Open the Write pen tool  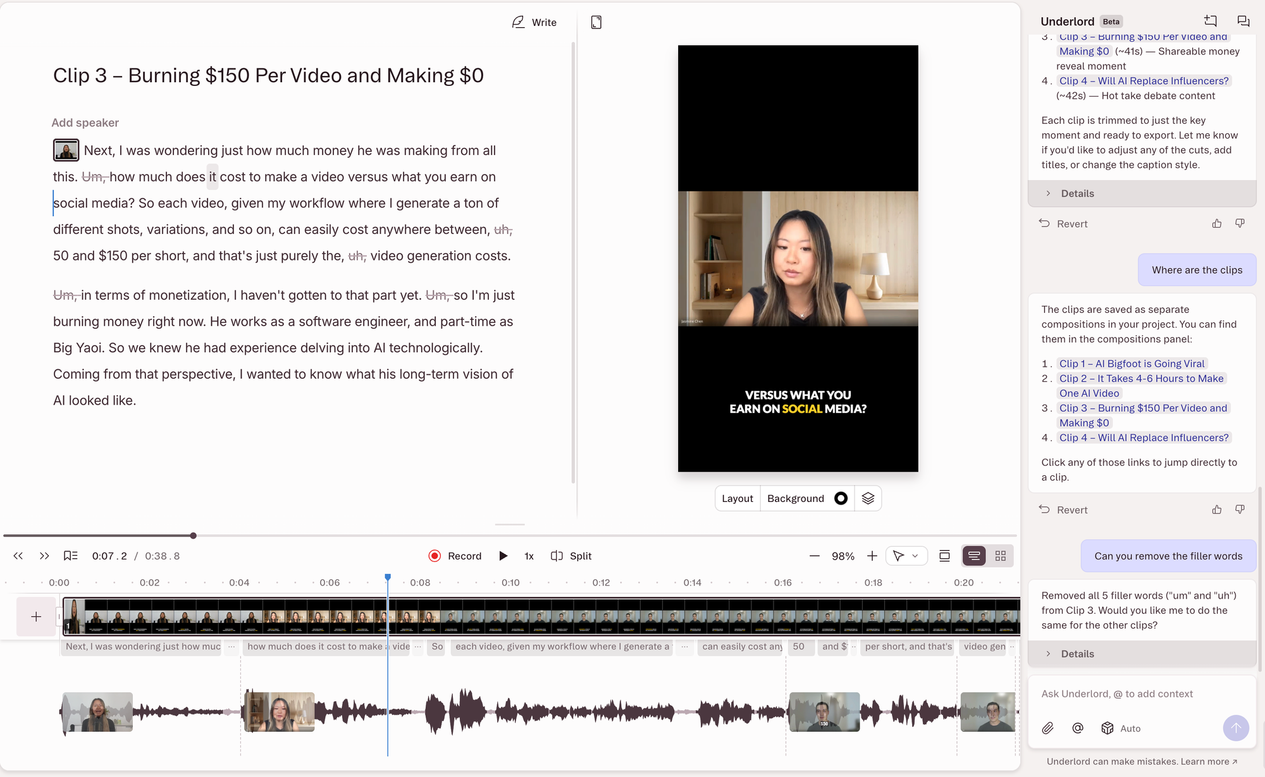coord(534,22)
